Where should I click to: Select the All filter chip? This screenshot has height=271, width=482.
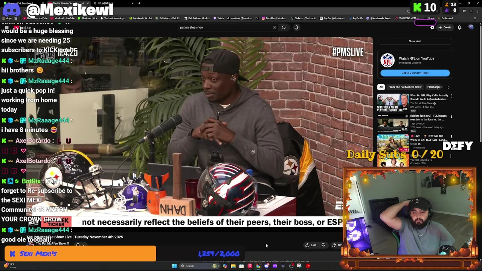pyautogui.click(x=381, y=87)
